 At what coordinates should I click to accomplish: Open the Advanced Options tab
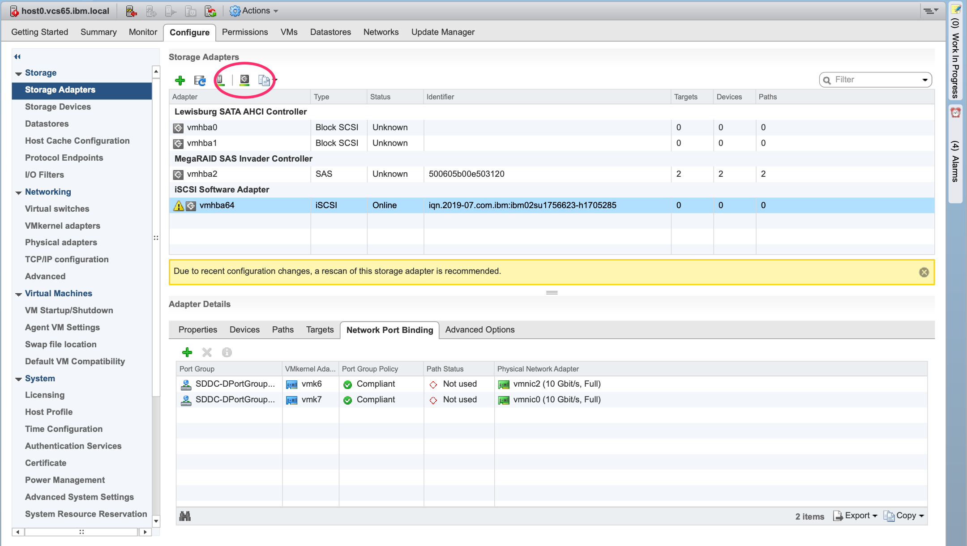480,330
